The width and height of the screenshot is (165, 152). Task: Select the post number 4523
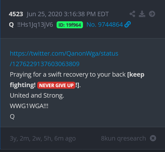pos(16,14)
